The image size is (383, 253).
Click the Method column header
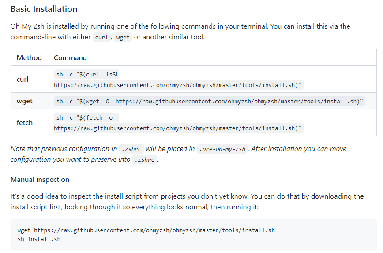click(29, 57)
